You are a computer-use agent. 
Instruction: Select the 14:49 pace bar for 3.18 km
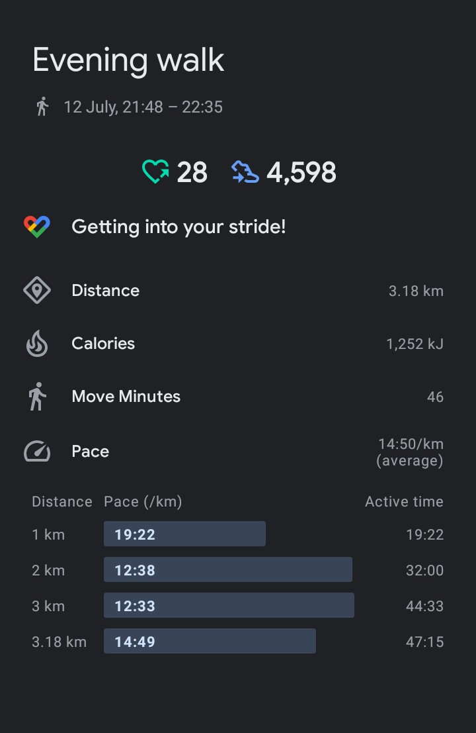pyautogui.click(x=210, y=642)
